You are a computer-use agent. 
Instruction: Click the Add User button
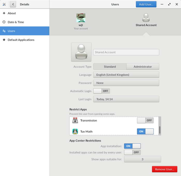click(x=146, y=4)
